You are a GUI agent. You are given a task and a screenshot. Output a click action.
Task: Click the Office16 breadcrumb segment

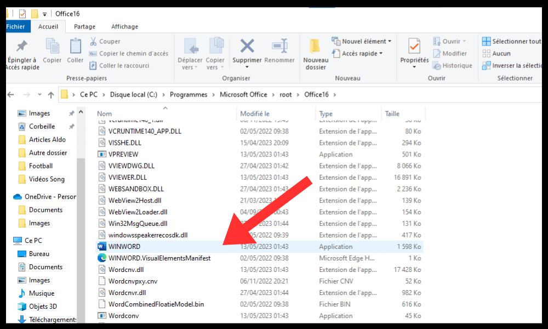tap(316, 94)
